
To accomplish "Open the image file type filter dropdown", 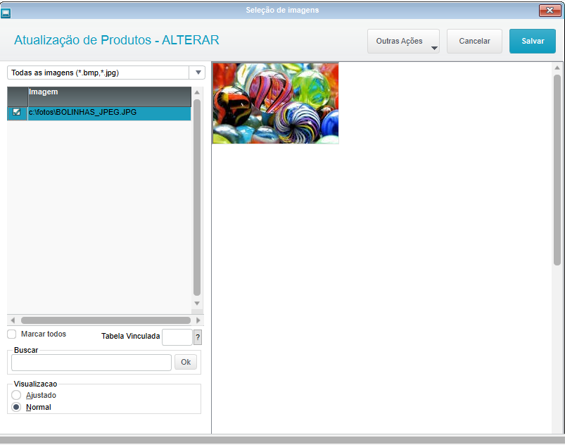I will 198,73.
